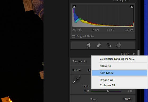
Task: Toggle highlight clipping triangle in histogram
Action: [x=132, y=7]
